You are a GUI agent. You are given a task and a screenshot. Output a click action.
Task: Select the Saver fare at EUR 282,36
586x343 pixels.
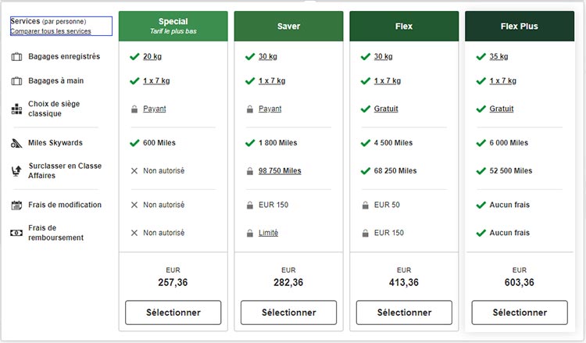point(288,313)
